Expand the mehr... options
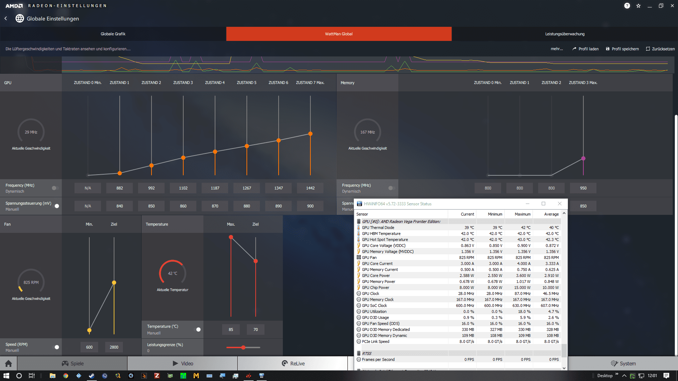Viewport: 678px width, 381px height. pyautogui.click(x=557, y=49)
